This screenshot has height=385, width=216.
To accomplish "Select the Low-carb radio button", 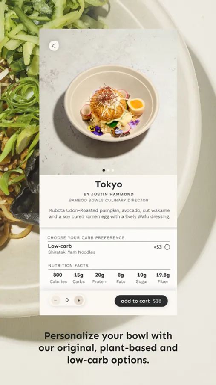I will [167, 247].
